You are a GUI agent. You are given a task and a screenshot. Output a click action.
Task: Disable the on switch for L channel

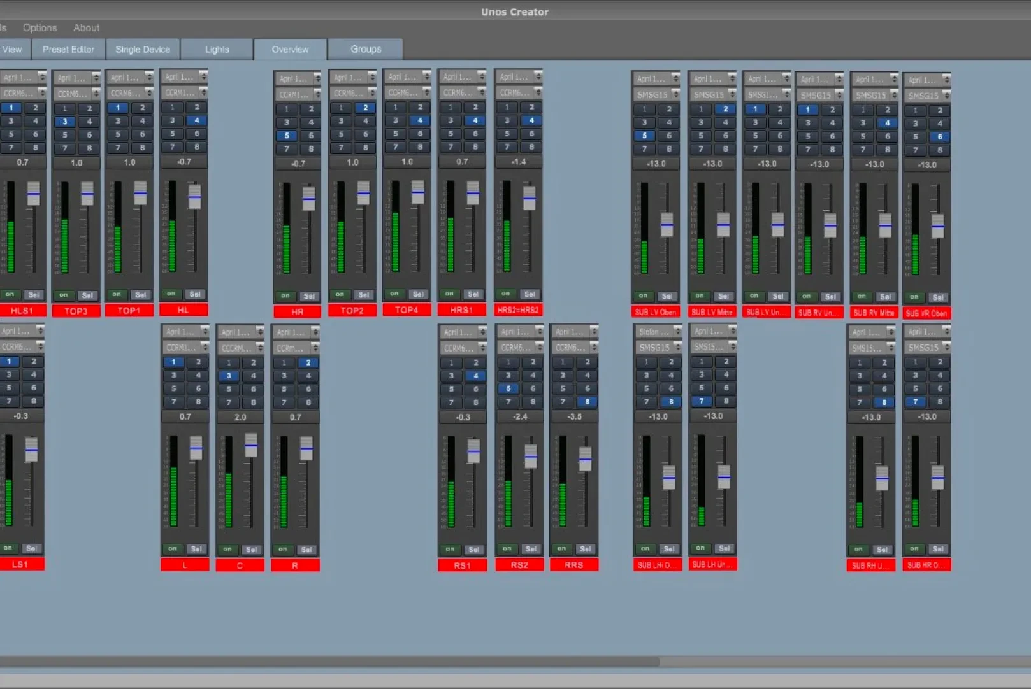[x=173, y=548]
